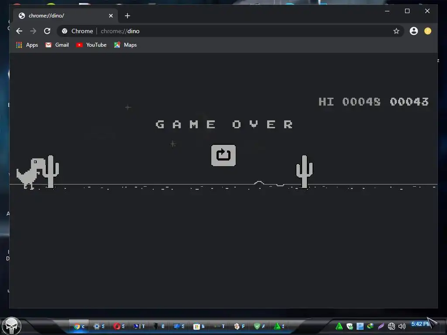Open the Apps bookmarks shortcut
Image resolution: width=447 pixels, height=335 pixels.
coord(27,45)
